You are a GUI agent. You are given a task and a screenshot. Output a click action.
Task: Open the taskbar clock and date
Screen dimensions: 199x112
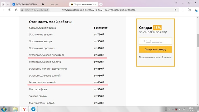(x=191, y=109)
